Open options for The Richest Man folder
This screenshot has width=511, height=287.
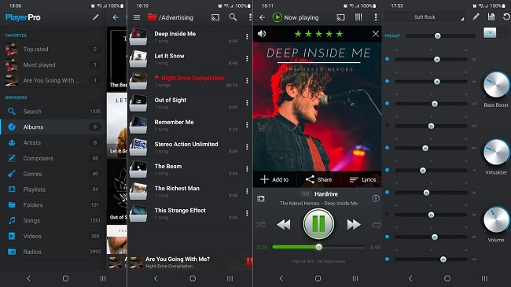pos(247,191)
